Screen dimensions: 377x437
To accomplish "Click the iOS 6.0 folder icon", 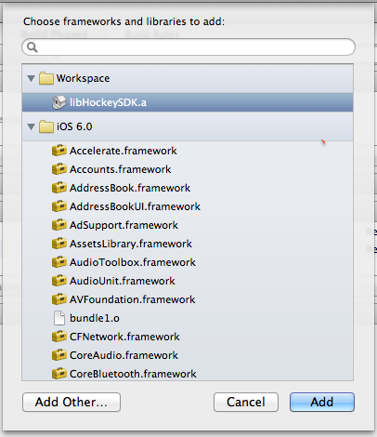I will [46, 126].
